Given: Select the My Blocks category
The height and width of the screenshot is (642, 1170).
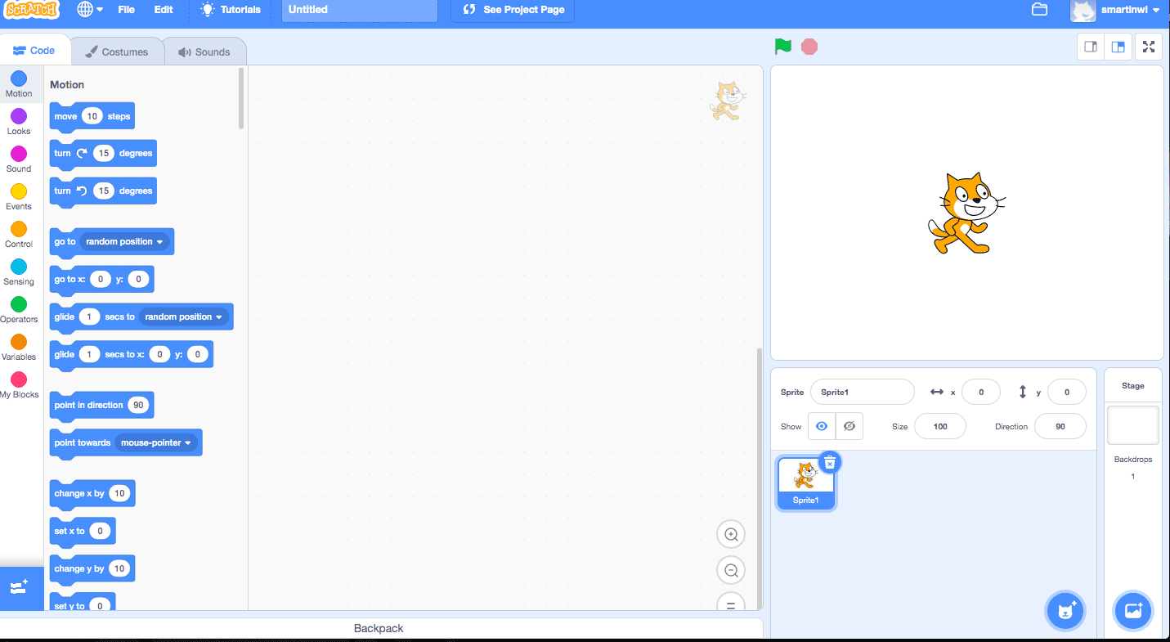Looking at the screenshot, I should pyautogui.click(x=19, y=385).
